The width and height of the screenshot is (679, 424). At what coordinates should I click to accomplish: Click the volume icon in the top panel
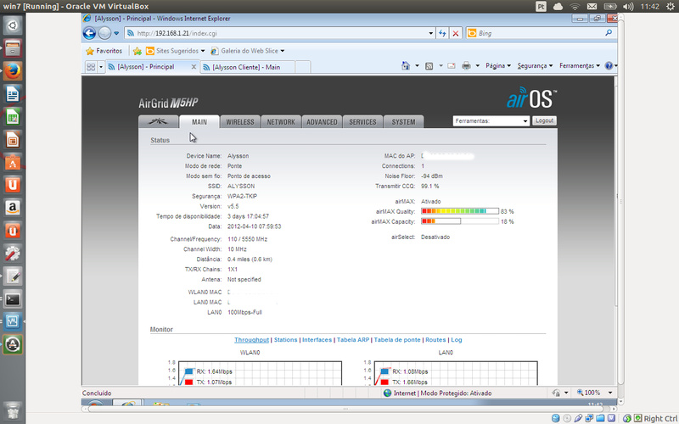point(628,7)
